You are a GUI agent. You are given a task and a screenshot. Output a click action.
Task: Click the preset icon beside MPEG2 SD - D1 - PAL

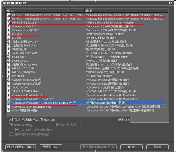[x=9, y=15]
